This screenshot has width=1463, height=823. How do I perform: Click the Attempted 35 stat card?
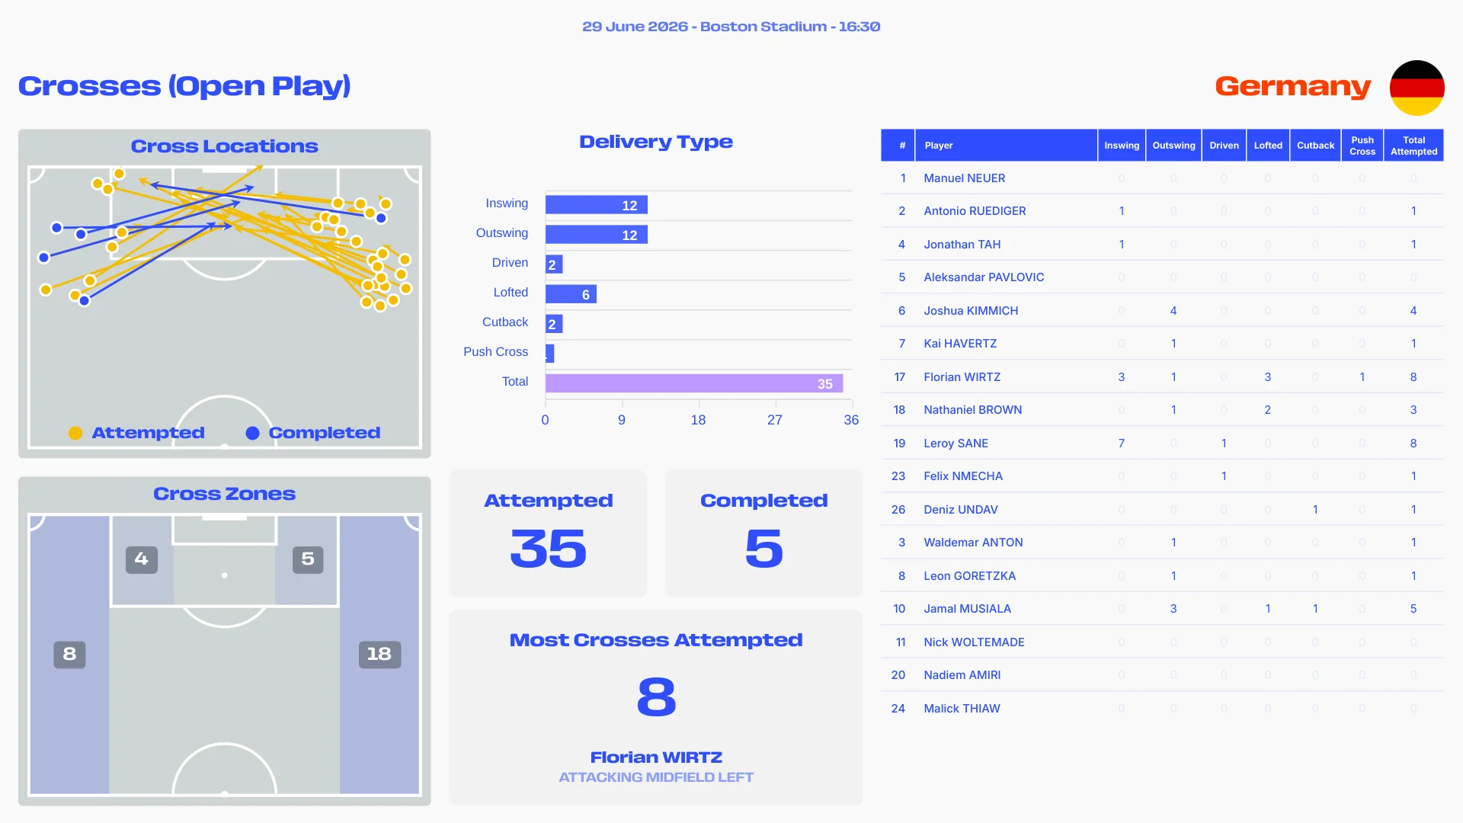coord(549,533)
